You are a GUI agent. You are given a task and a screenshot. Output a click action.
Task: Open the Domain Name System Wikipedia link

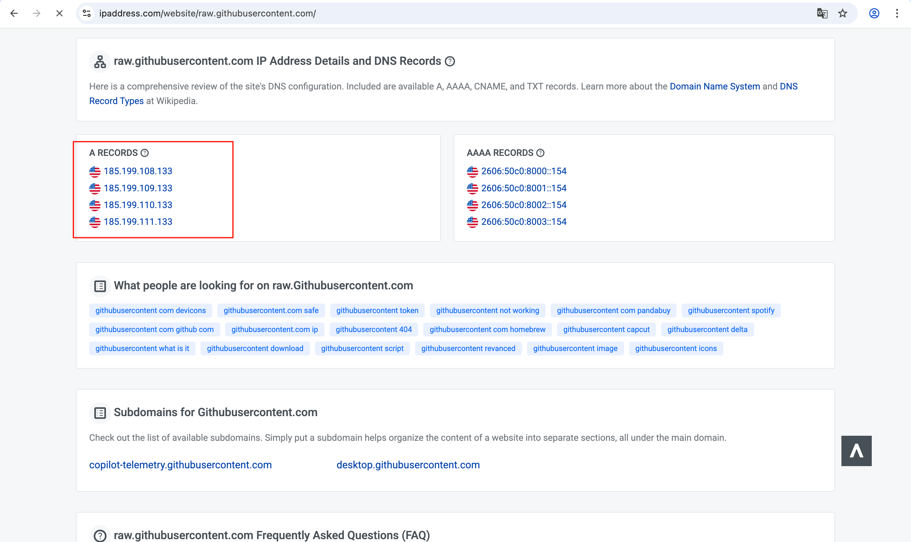(x=715, y=87)
